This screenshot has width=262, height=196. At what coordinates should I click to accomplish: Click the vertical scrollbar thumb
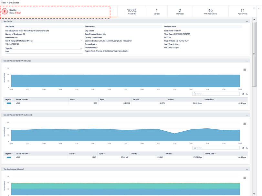tap(254, 54)
